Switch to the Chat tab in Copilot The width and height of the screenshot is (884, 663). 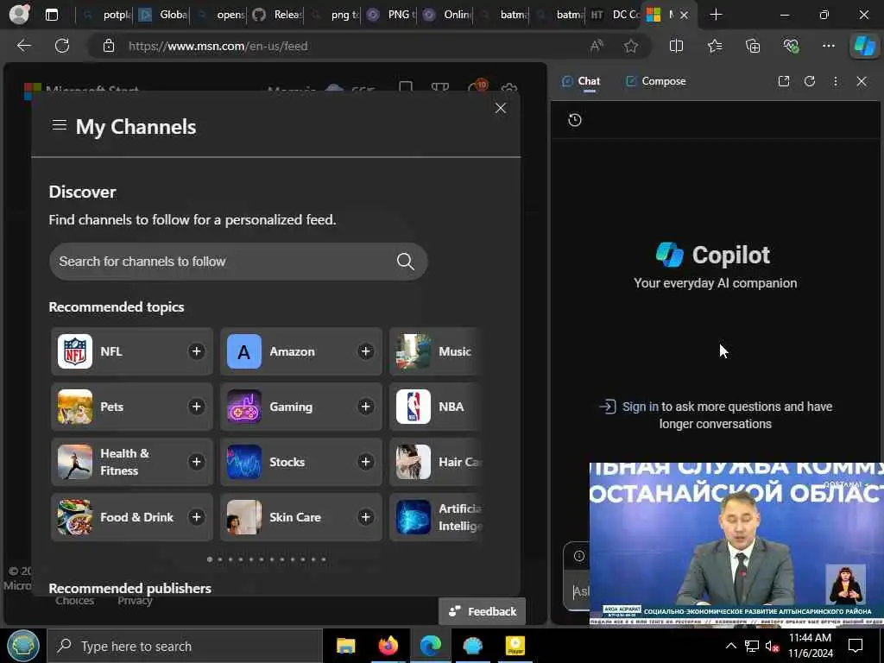tap(581, 81)
